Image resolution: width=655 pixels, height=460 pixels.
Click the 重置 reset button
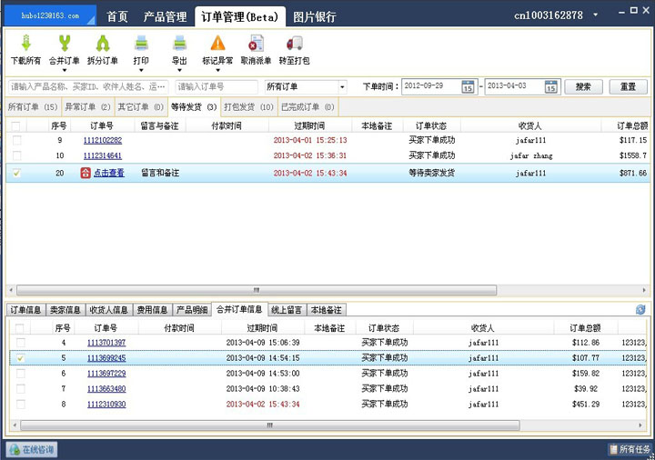coord(628,87)
